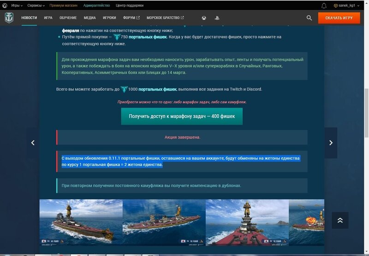Image resolution: width=369 pixels, height=256 pixels.
Task: Click the page vertical scrollbar thumb
Action: click(366, 113)
